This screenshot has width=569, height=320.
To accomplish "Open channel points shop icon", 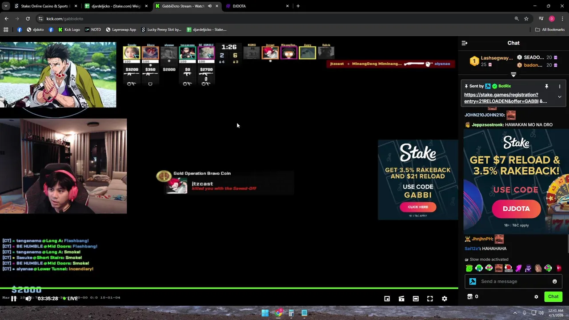I will click(470, 296).
